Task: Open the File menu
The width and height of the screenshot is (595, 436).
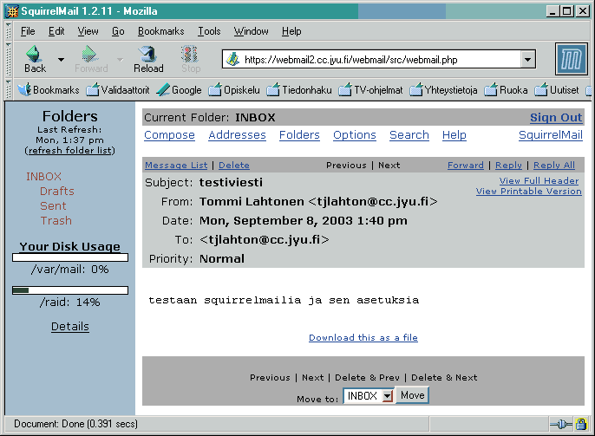Action: [28, 31]
